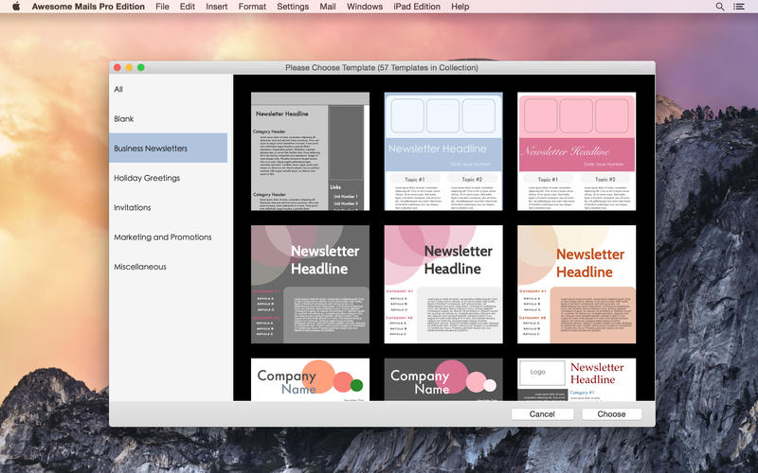Select the gray sidebar newsletter template
Viewport: 758px width, 473px height.
(310, 151)
